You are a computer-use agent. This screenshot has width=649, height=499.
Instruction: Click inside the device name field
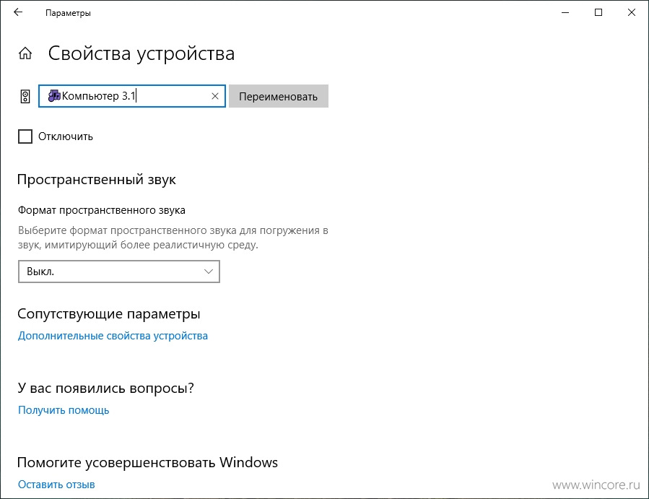coord(132,96)
